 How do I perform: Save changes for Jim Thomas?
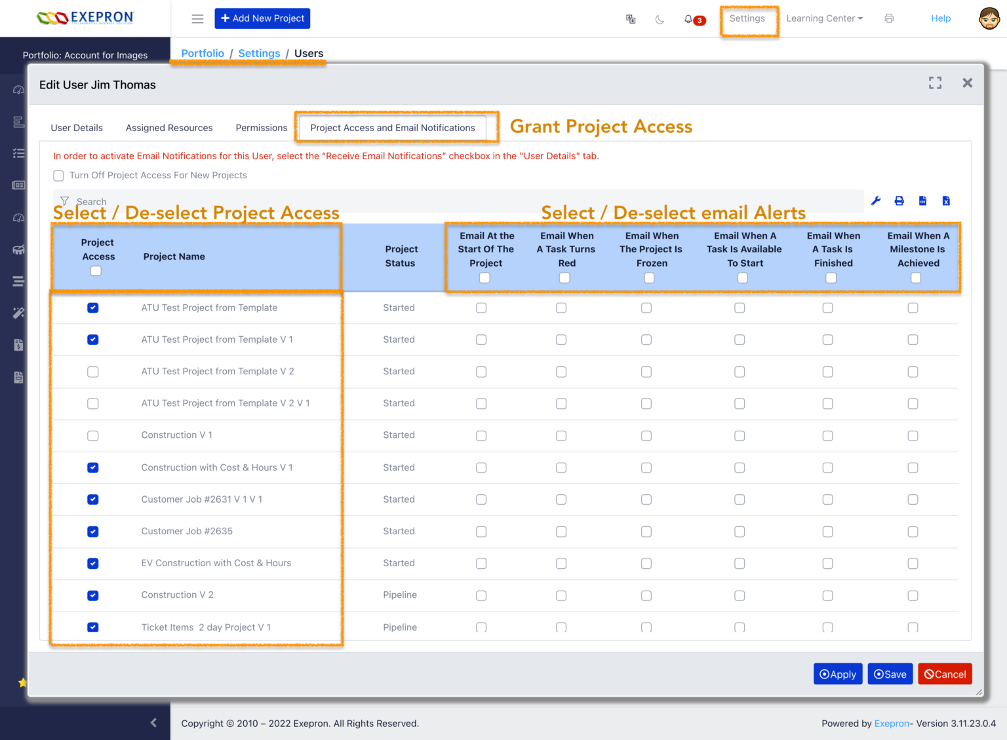890,674
